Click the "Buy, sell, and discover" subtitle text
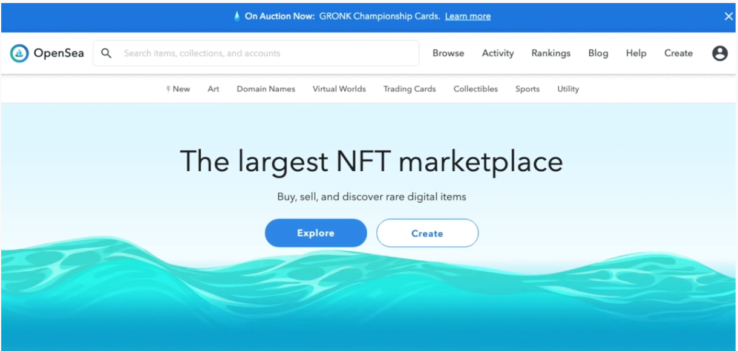Image resolution: width=738 pixels, height=351 pixels. click(x=371, y=197)
